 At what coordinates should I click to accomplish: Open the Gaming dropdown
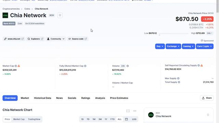189,46
